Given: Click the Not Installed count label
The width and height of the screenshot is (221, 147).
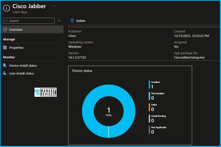Looking at the screenshot, I should pos(158,93).
